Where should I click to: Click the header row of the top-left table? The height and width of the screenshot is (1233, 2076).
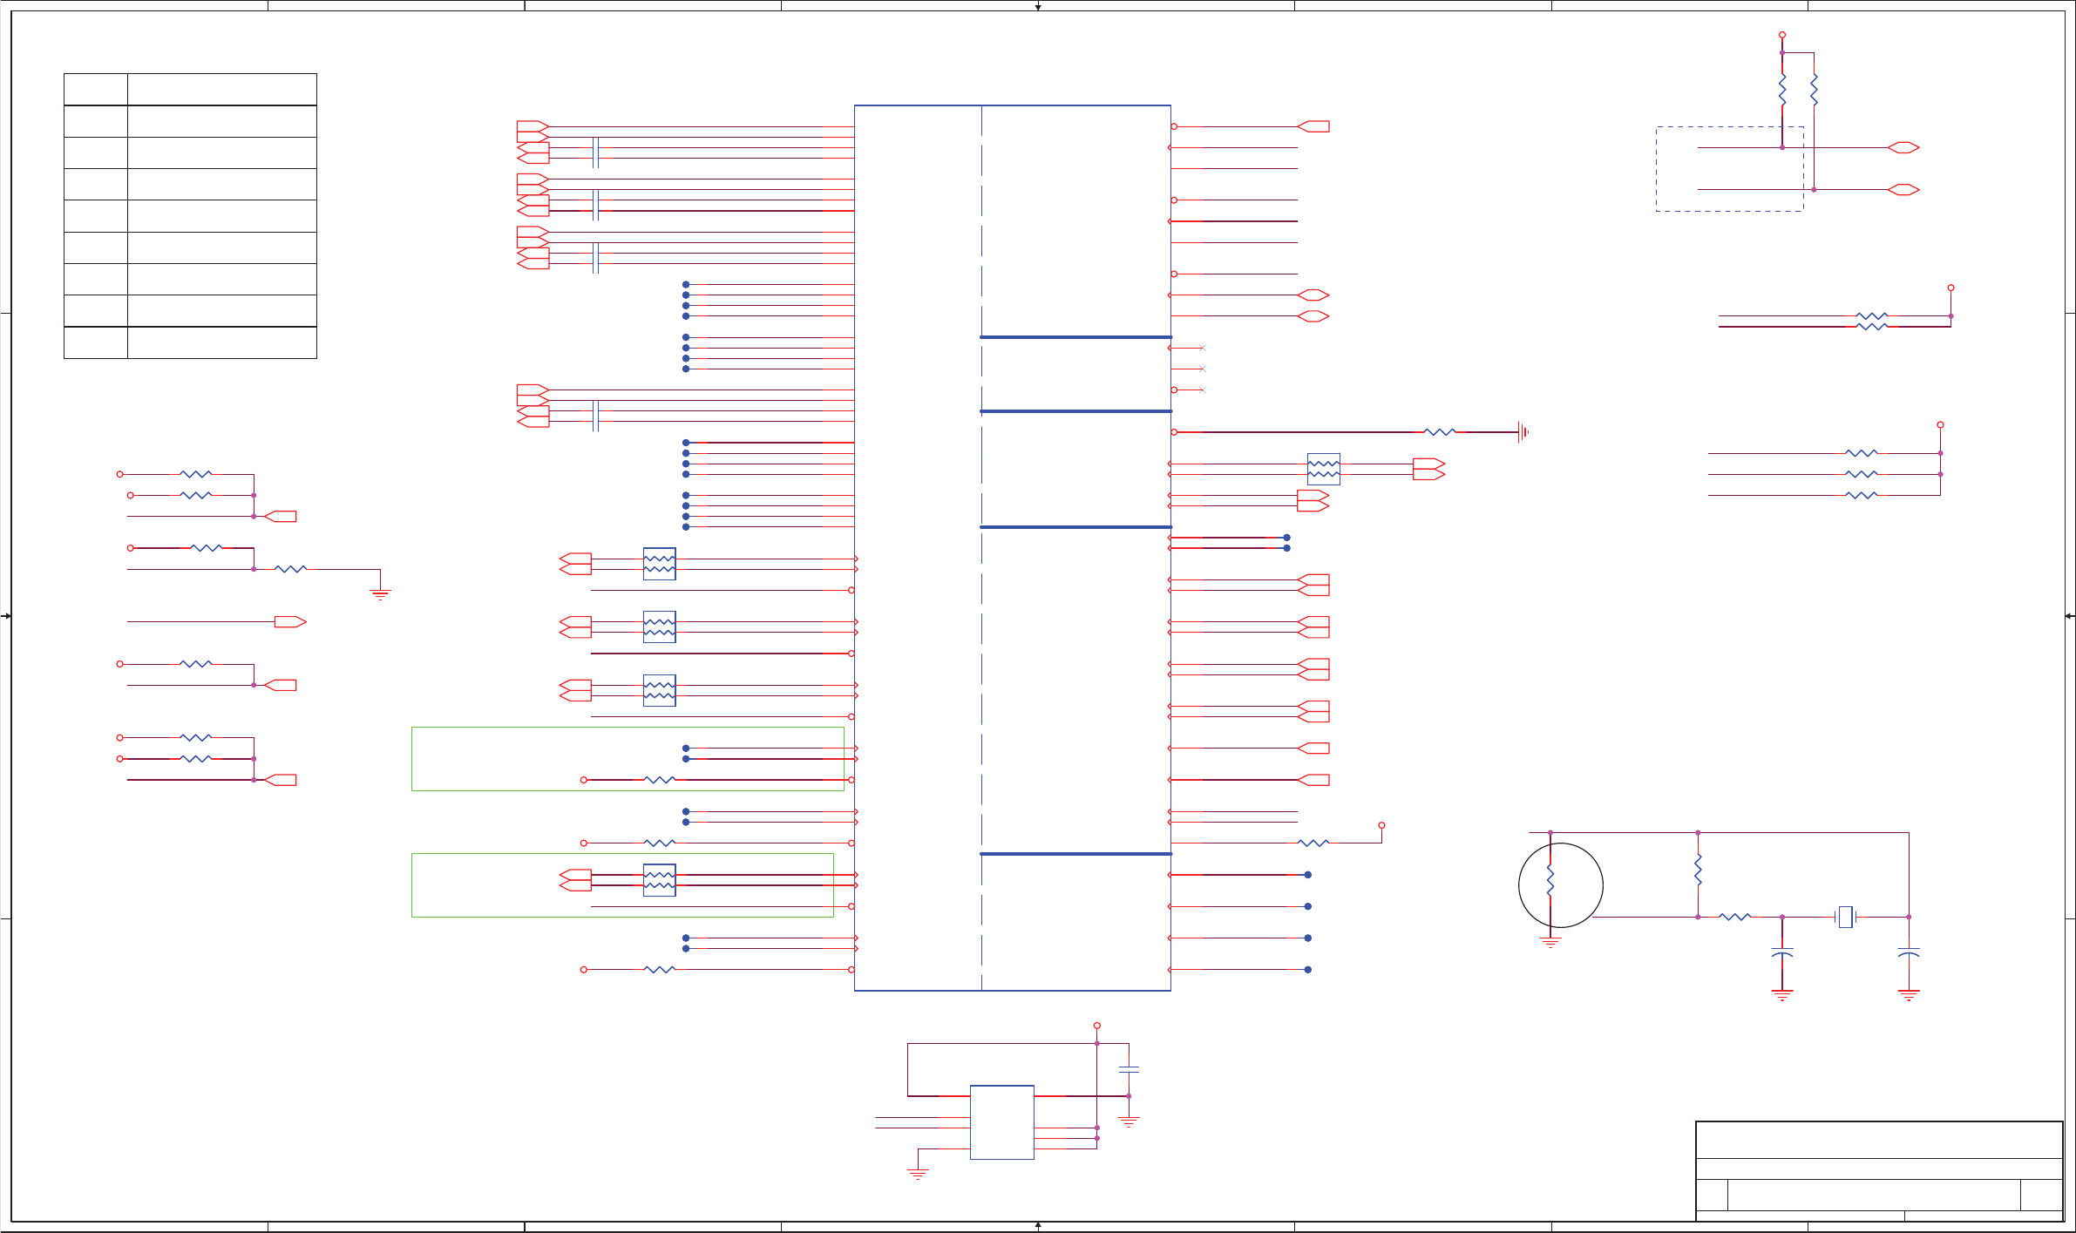pyautogui.click(x=190, y=89)
